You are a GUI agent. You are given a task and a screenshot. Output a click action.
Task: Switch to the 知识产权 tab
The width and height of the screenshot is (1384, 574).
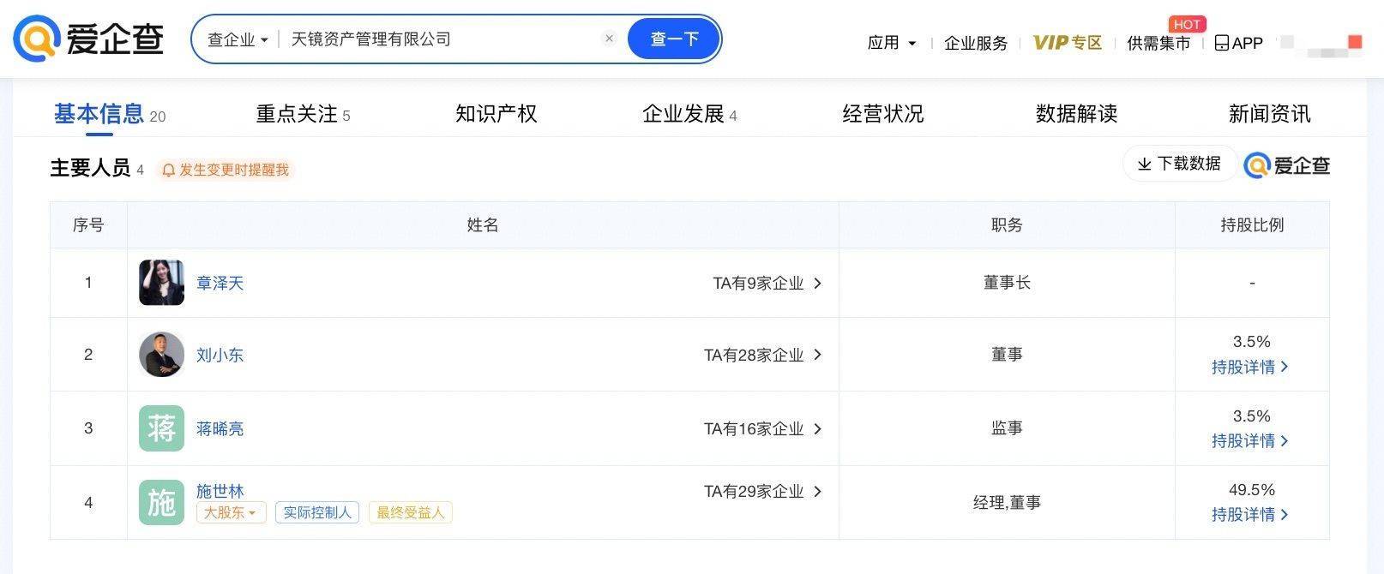496,113
